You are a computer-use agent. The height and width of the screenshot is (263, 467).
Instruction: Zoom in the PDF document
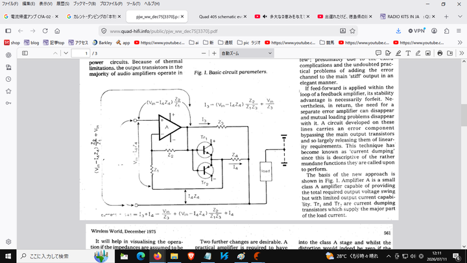click(214, 53)
